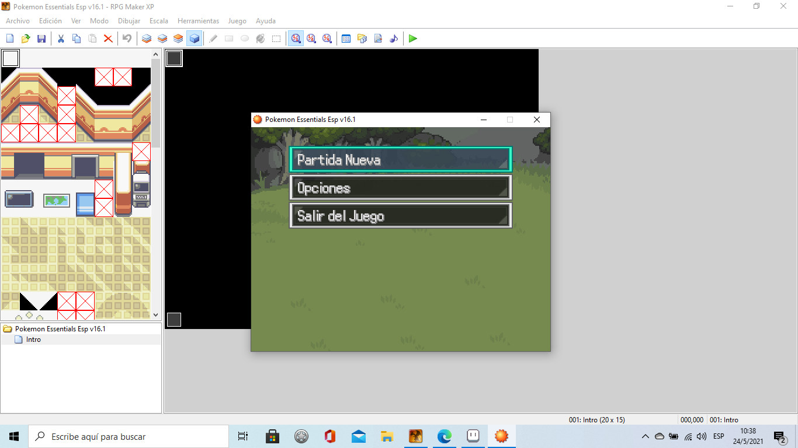Open the Herramientas menu
Viewport: 798px width, 448px height.
[x=198, y=21]
